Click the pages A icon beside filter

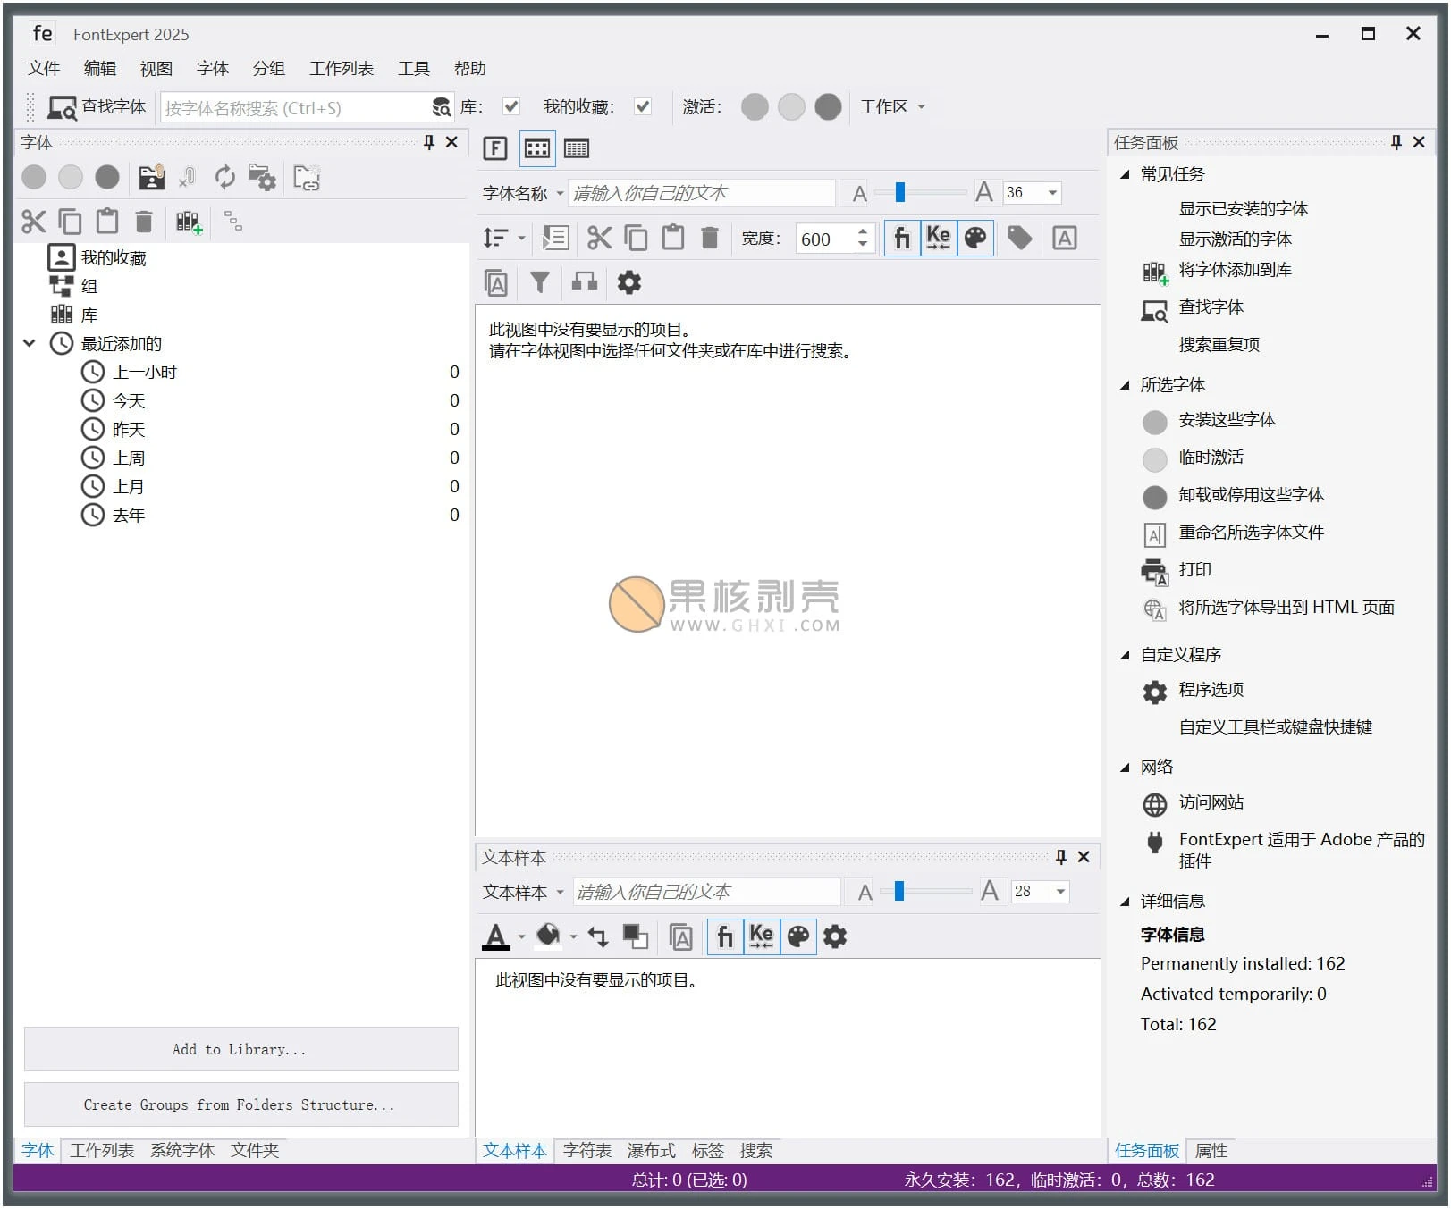tap(496, 282)
